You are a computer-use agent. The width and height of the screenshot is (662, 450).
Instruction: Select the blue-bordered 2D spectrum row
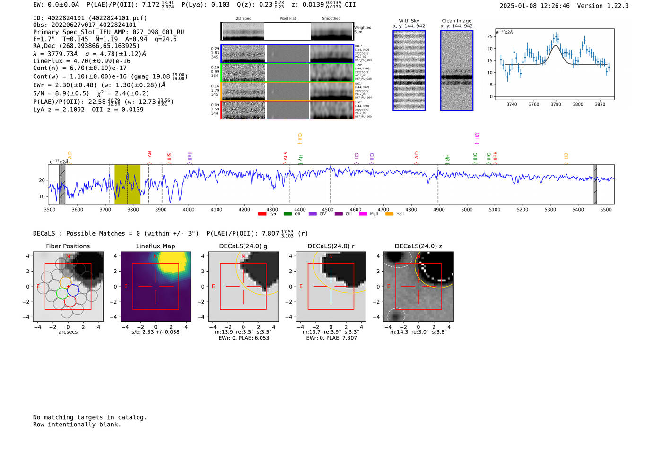[287, 54]
